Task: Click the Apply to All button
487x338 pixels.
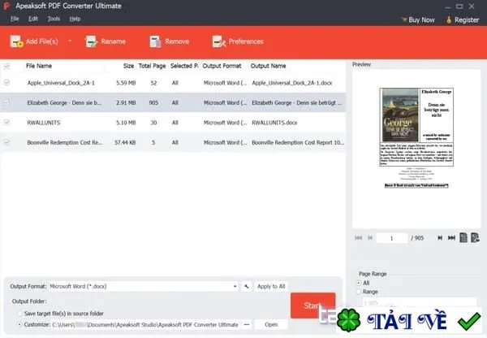Action: coord(271,286)
